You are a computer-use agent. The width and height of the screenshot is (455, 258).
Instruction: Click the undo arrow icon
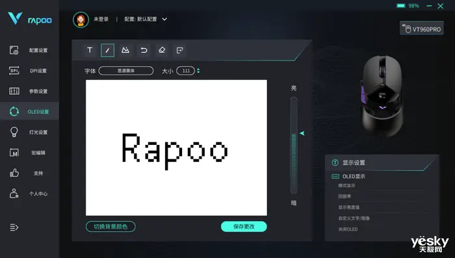144,50
